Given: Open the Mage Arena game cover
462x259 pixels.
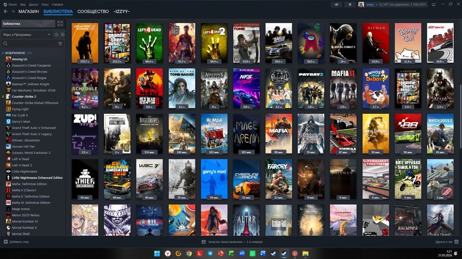Looking at the screenshot, I should click(246, 134).
